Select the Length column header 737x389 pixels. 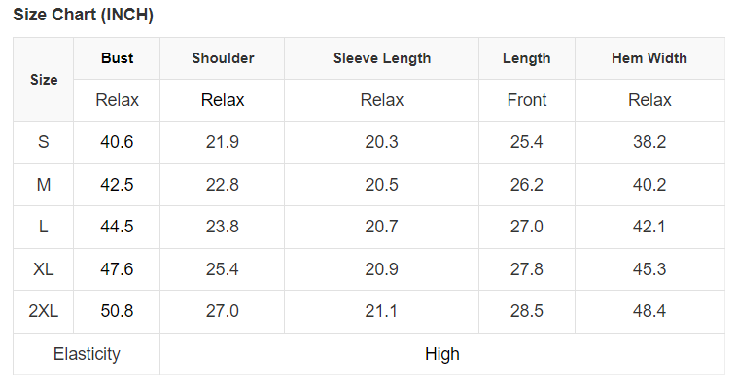pyautogui.click(x=526, y=58)
